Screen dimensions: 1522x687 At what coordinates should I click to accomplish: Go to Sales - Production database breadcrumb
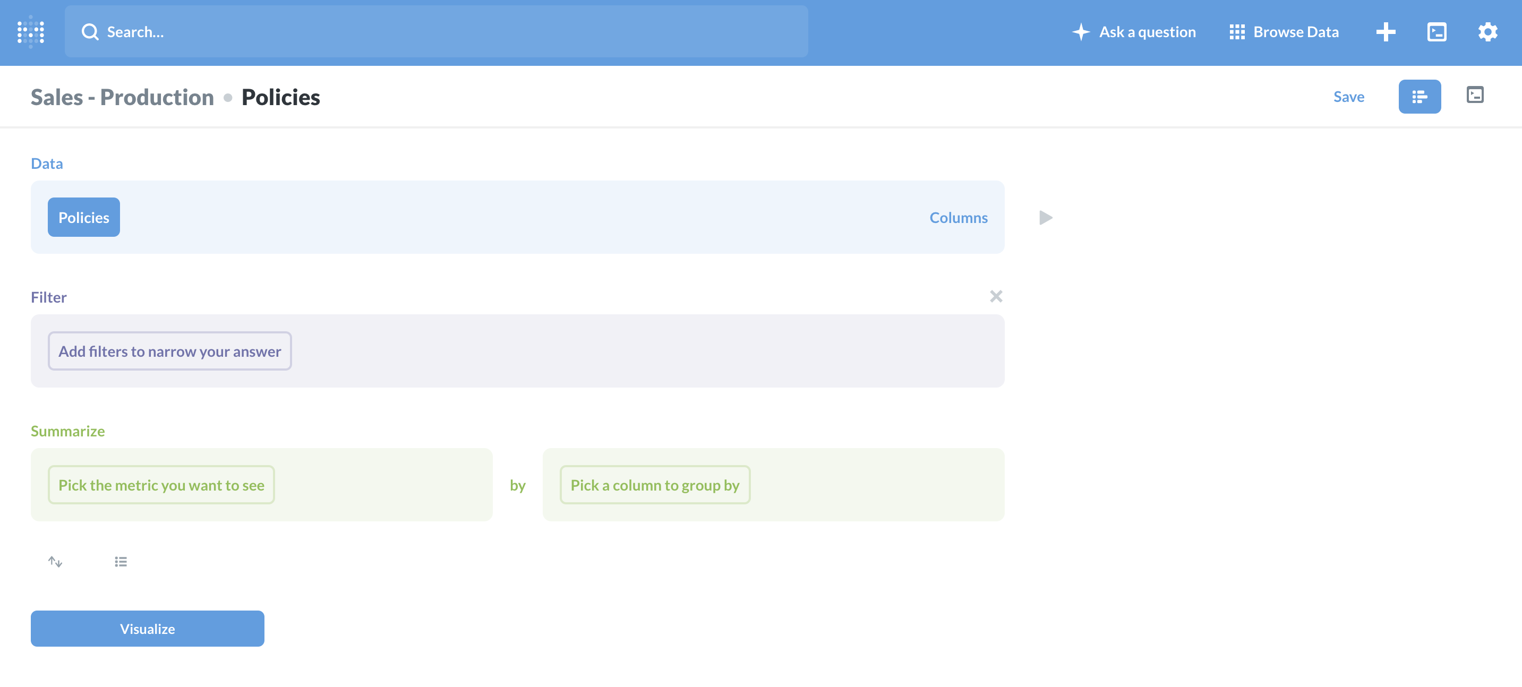[x=122, y=97]
